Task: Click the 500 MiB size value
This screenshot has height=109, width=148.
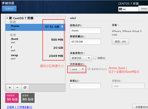Action: tap(57, 40)
